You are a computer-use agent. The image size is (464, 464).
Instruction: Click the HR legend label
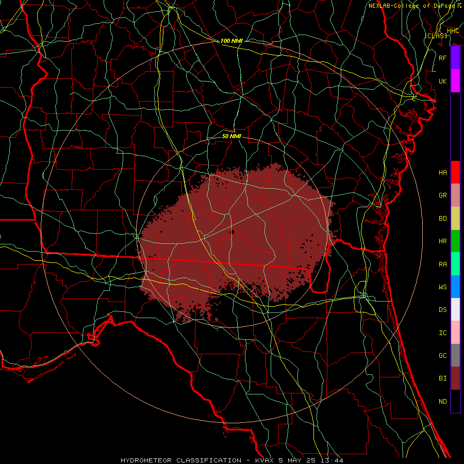click(x=443, y=241)
